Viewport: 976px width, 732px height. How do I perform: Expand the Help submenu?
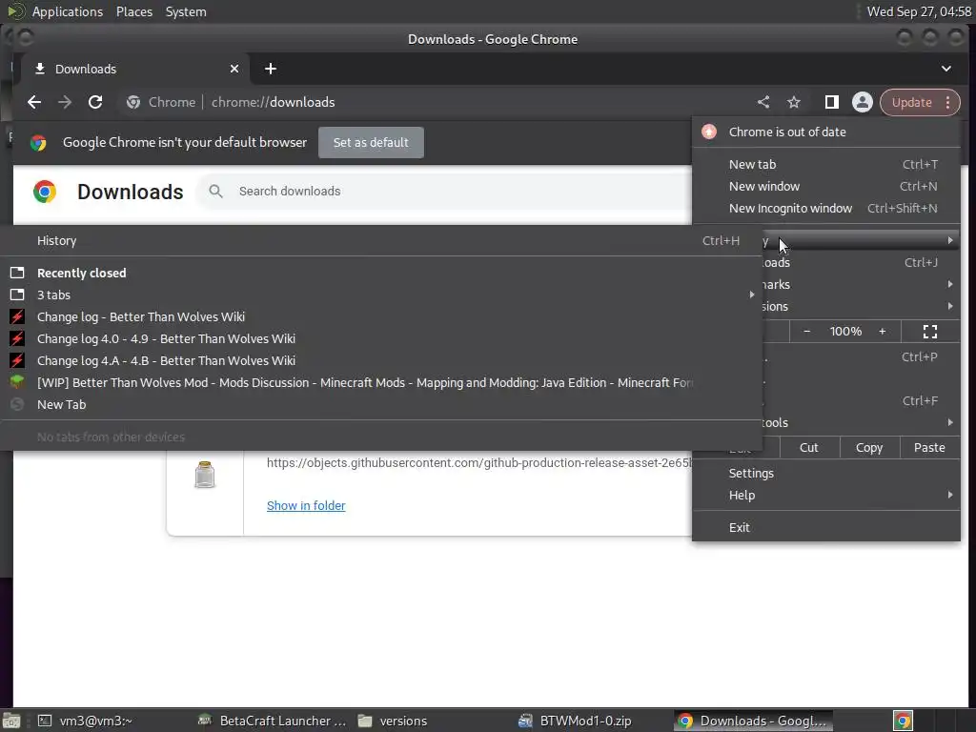tap(826, 495)
